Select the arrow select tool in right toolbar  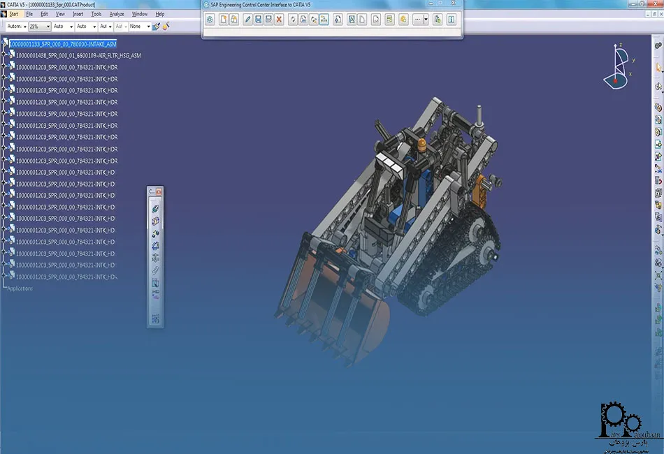coord(658,68)
